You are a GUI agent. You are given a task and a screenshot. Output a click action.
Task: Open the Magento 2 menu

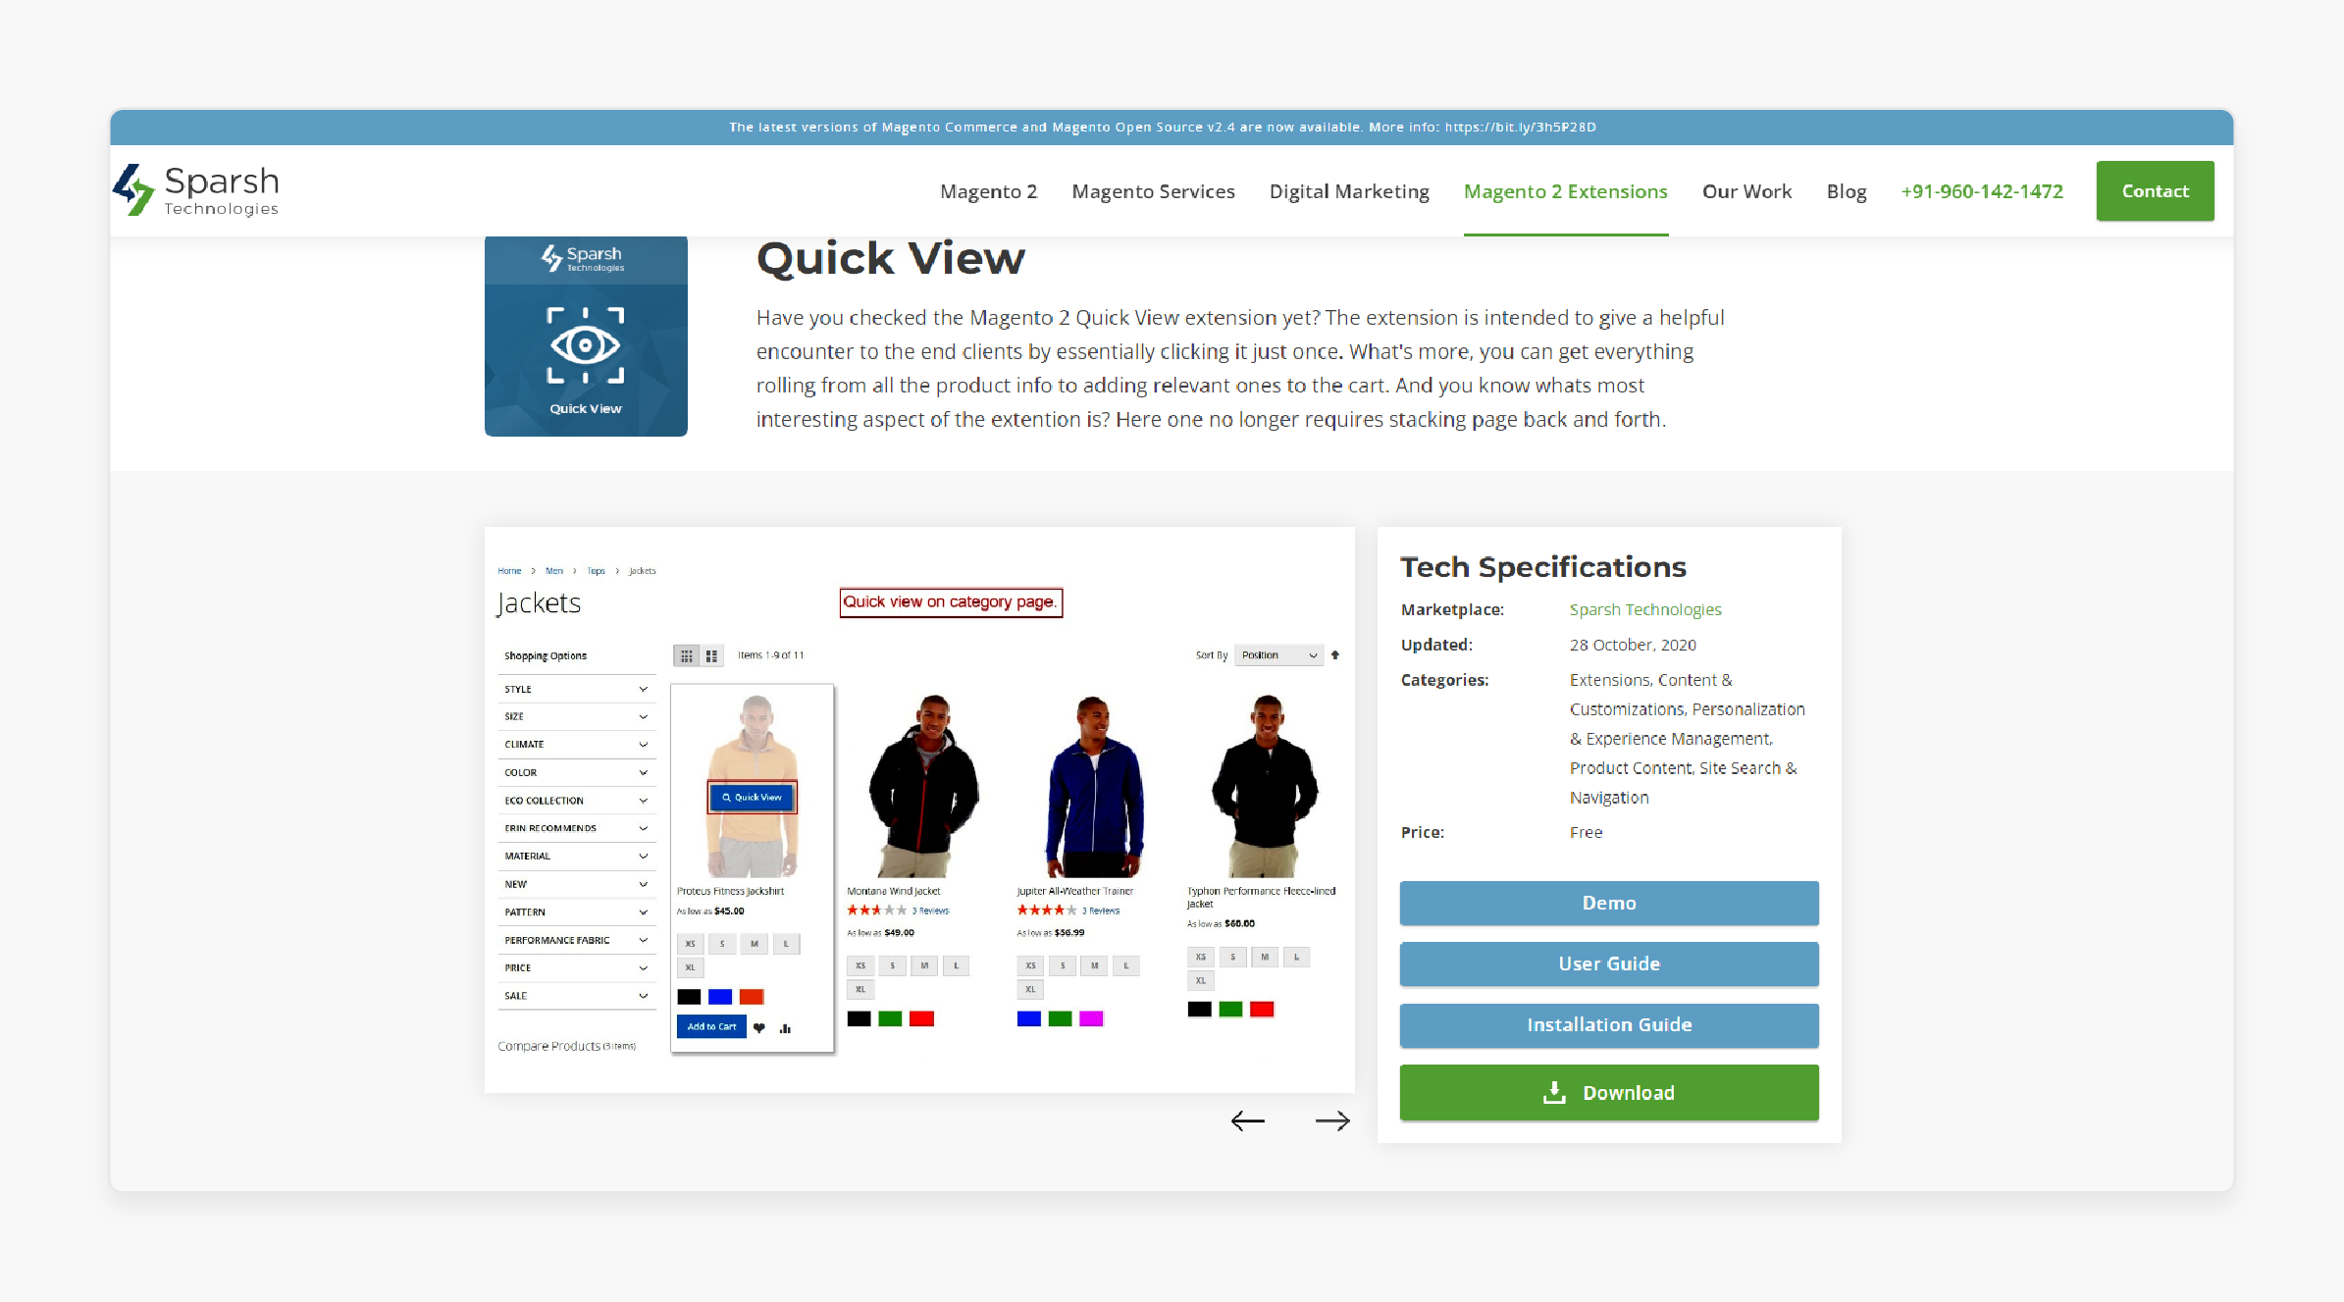click(988, 191)
